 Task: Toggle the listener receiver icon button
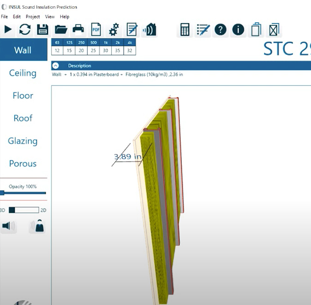tap(37, 226)
